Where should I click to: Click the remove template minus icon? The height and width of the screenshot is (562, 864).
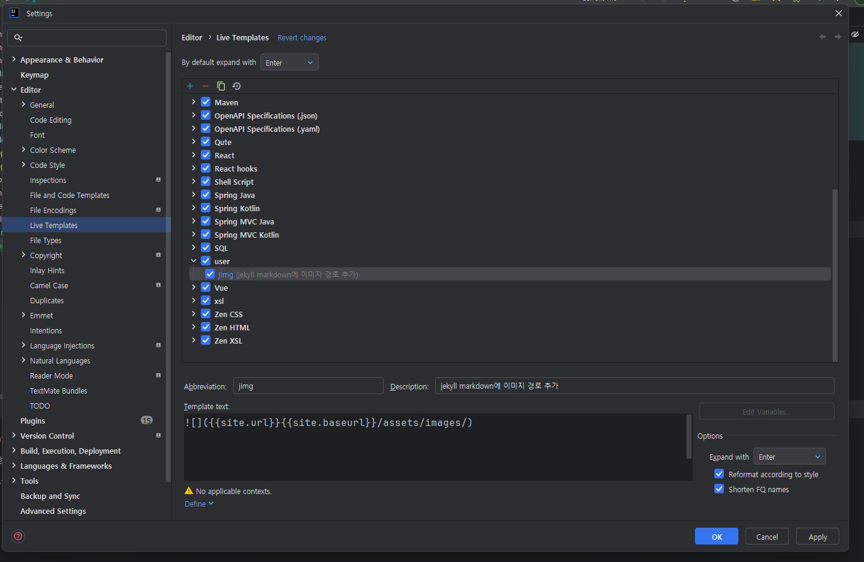point(206,86)
